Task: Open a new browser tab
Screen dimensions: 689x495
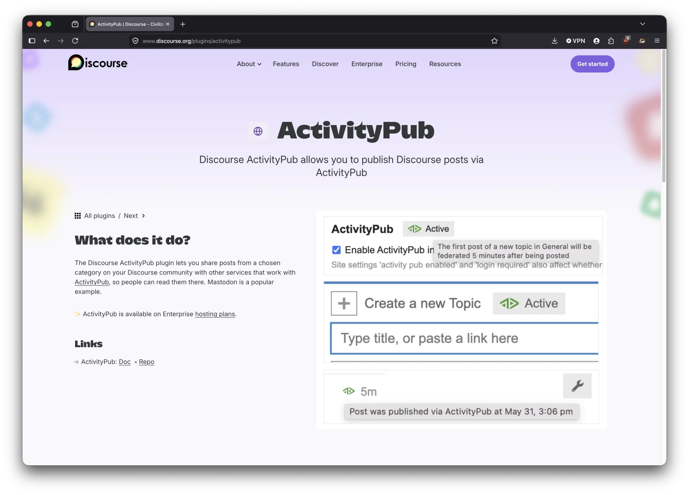Action: (x=183, y=24)
